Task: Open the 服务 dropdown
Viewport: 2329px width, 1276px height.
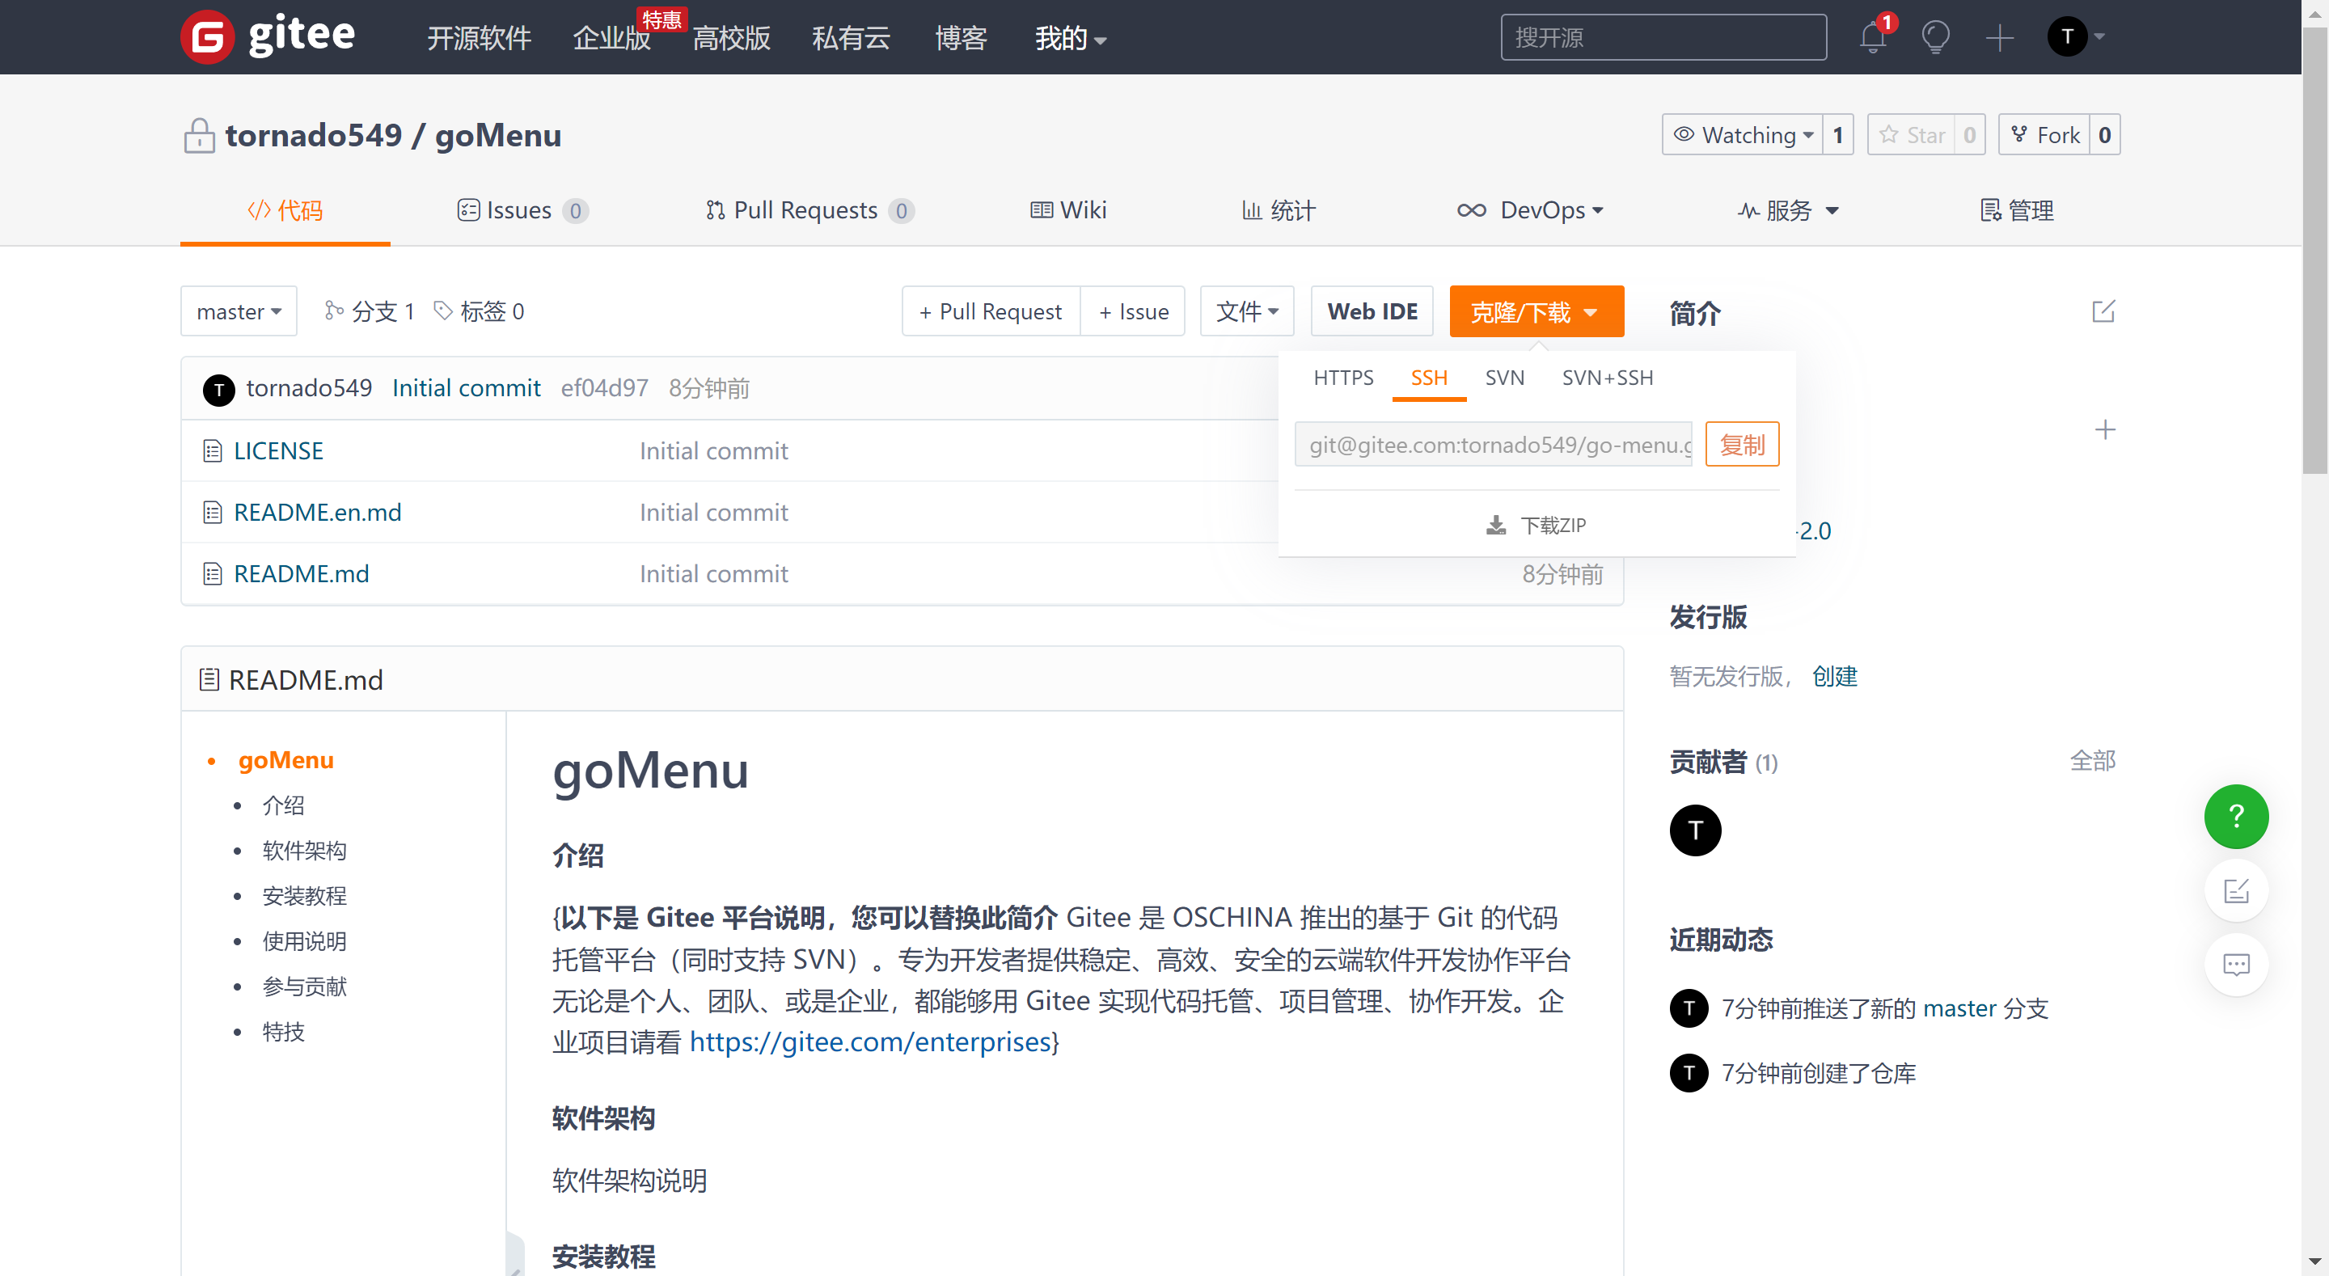Action: (x=1788, y=211)
